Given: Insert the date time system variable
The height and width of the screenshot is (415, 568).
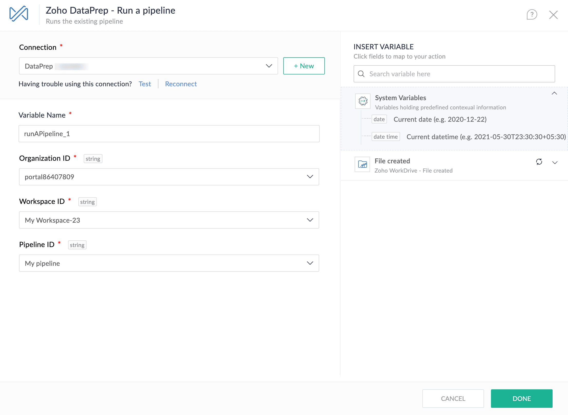Looking at the screenshot, I should (x=385, y=137).
